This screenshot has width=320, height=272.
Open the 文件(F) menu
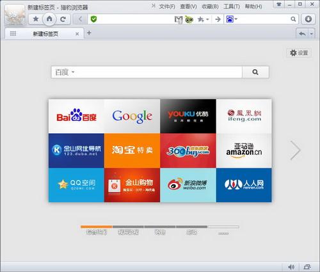click(x=167, y=6)
